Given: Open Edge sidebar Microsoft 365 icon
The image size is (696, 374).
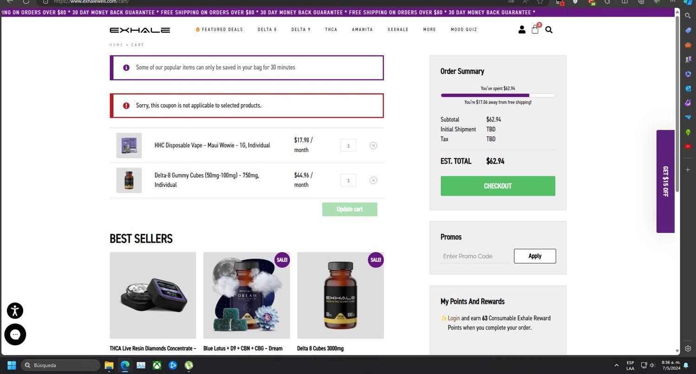Looking at the screenshot, I should (688, 74).
